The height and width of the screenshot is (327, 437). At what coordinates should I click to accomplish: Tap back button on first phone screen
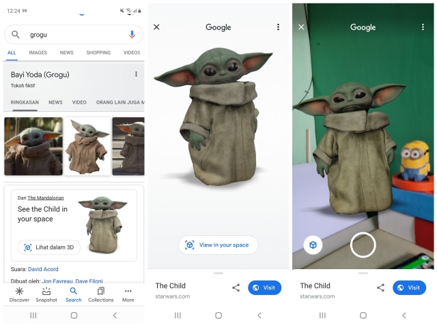pyautogui.click(x=115, y=315)
